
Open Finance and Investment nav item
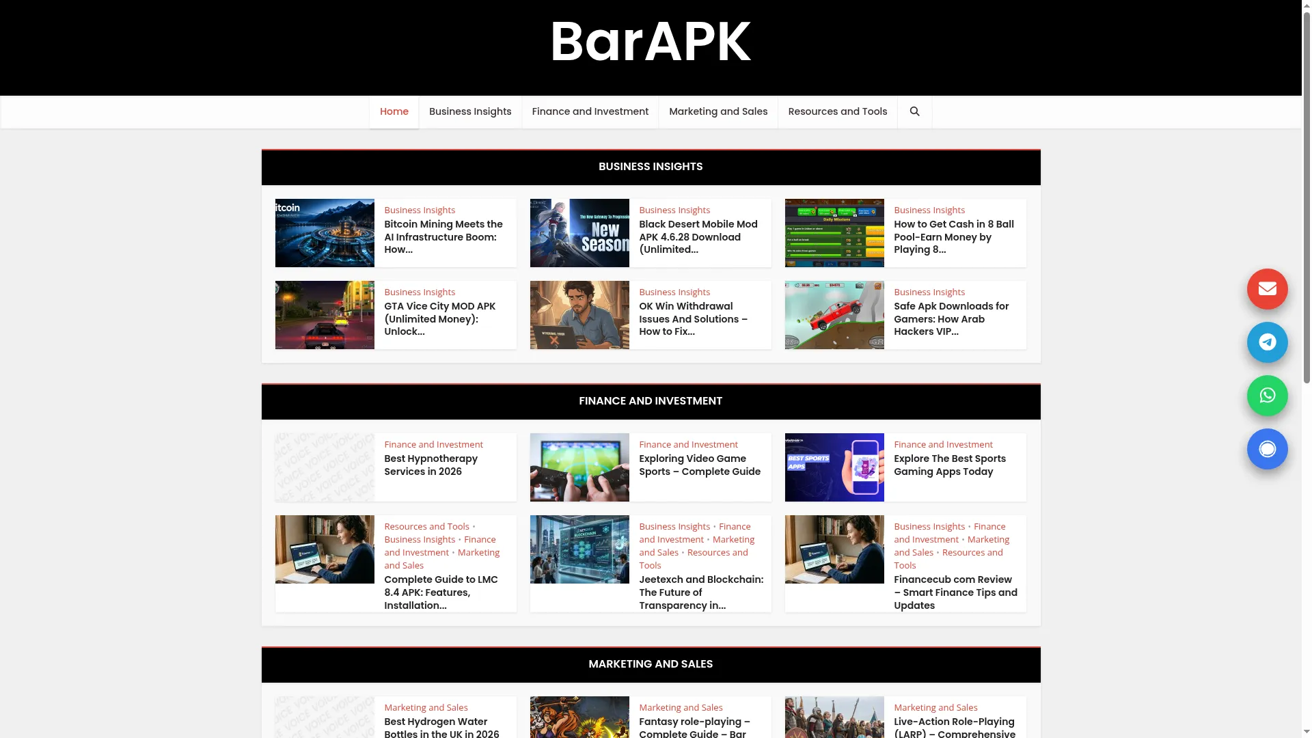(x=590, y=111)
